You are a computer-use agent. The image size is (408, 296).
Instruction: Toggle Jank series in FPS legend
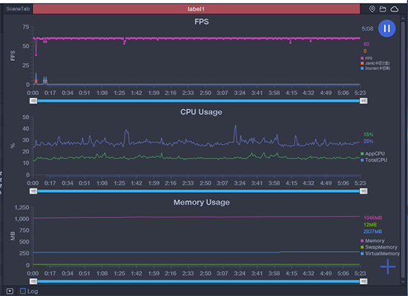click(x=375, y=63)
